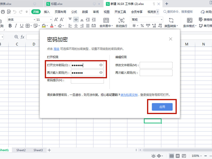
Task: Open the 插入 ribbon tab
Action: [47, 12]
